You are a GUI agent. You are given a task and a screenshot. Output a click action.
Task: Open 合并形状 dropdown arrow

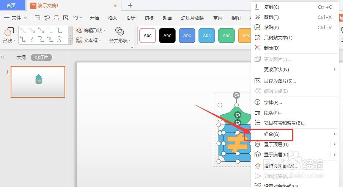129,41
